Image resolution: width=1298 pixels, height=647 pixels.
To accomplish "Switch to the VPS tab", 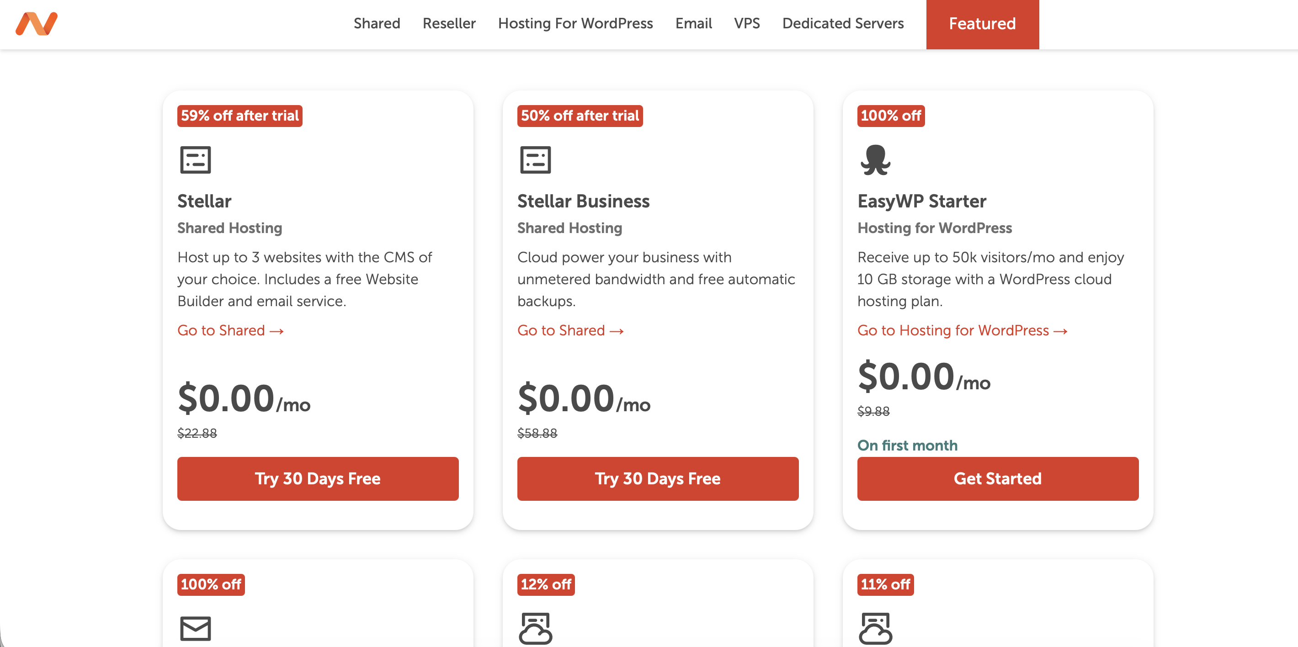I will (x=746, y=24).
